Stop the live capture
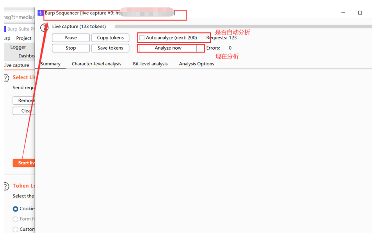The height and width of the screenshot is (233, 372). [x=71, y=48]
